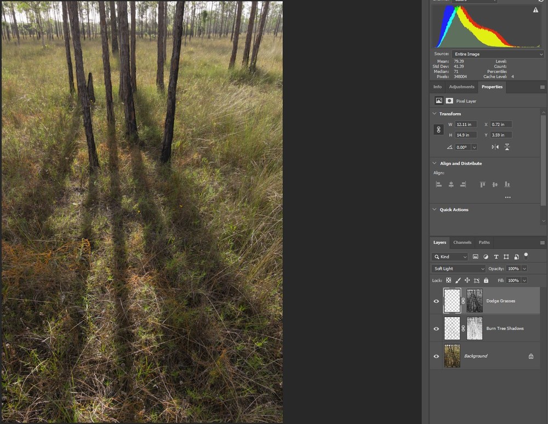Select the Background layer thumbnail
The image size is (548, 424).
452,356
